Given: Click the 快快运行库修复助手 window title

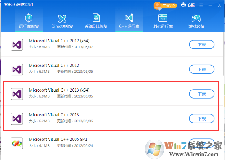Looking at the screenshot, I should [x=19, y=4].
